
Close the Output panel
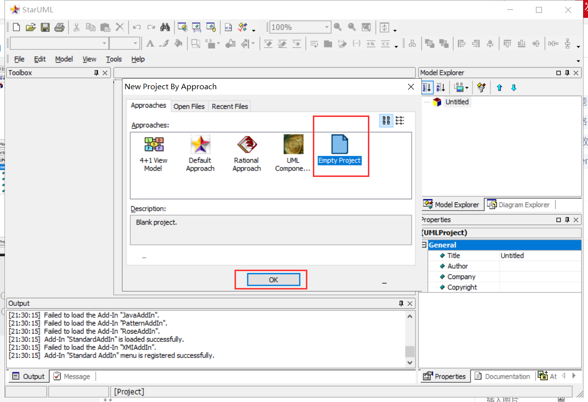pyautogui.click(x=410, y=303)
